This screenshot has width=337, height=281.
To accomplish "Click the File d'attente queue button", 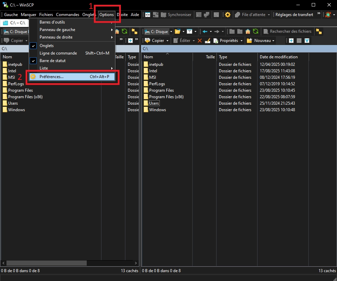I will [x=250, y=15].
